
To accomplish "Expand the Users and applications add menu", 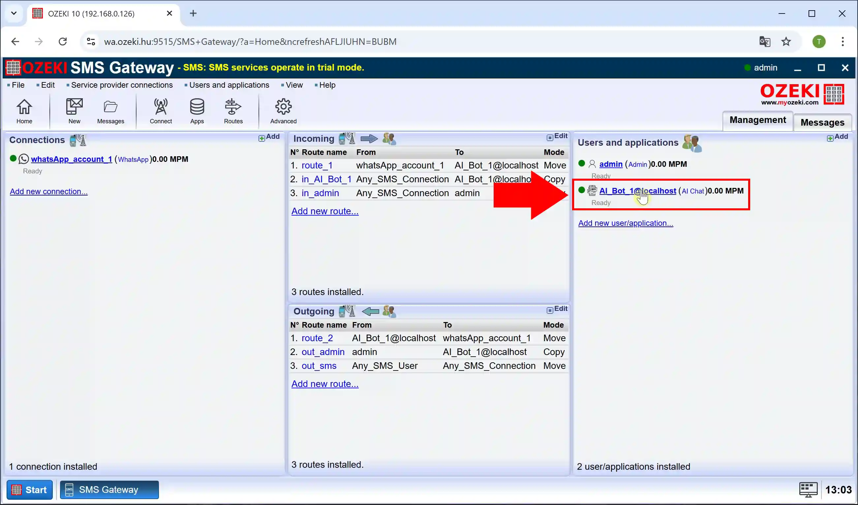I will coord(838,137).
